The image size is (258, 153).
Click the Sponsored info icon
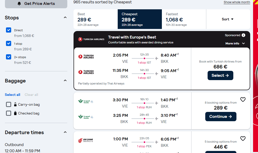(x=243, y=35)
